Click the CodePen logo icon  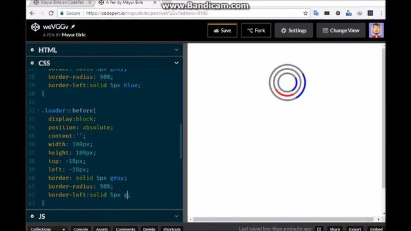[35, 27]
